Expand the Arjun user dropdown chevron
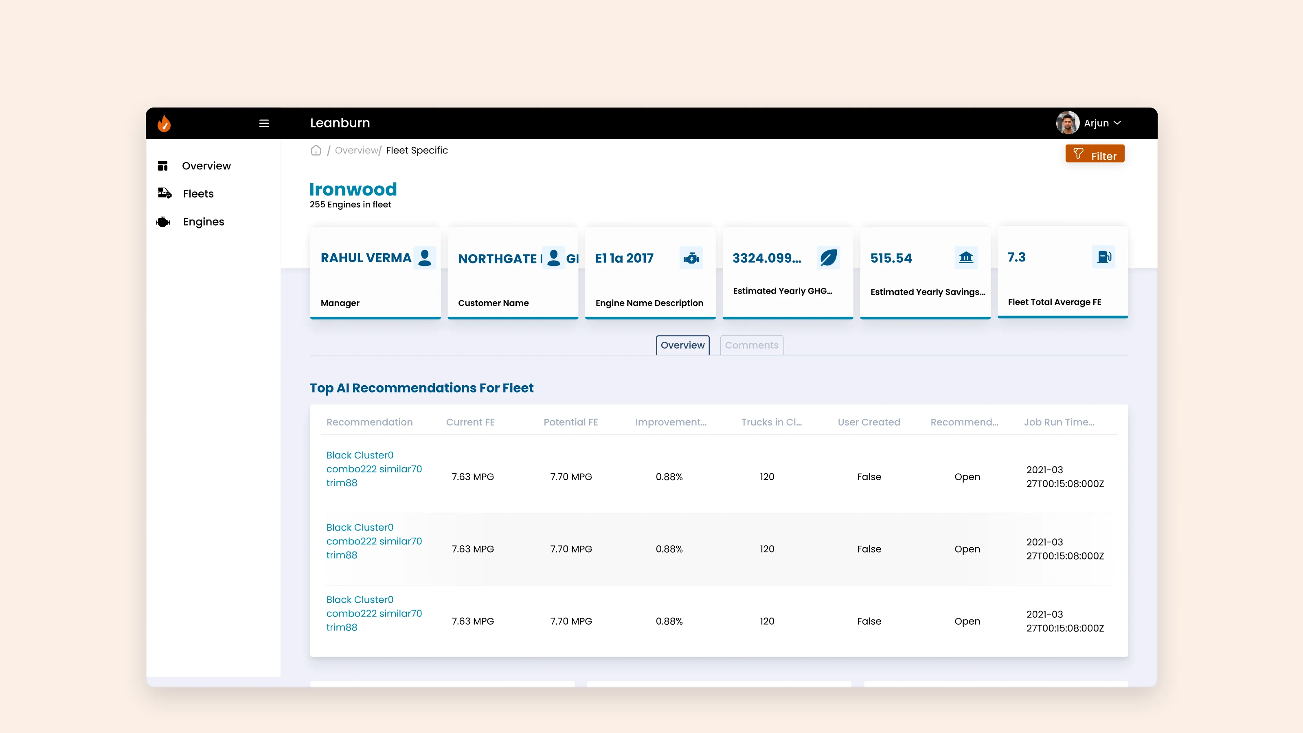1303x733 pixels. coord(1117,123)
